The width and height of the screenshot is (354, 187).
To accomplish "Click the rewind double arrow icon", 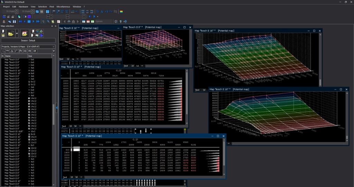I will [x=20, y=21].
